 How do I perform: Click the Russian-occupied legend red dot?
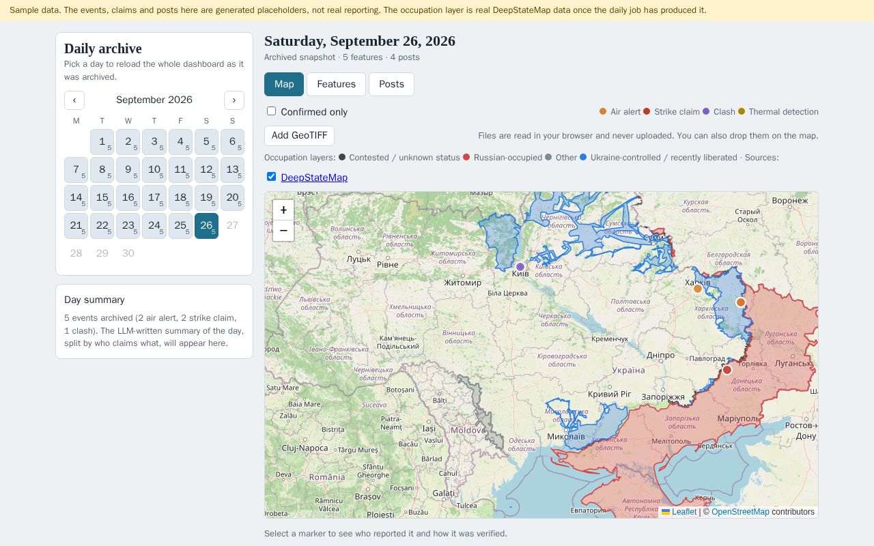click(466, 157)
